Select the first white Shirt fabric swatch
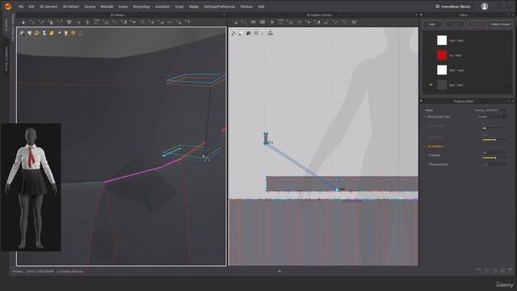Image resolution: width=517 pixels, height=291 pixels. point(442,40)
